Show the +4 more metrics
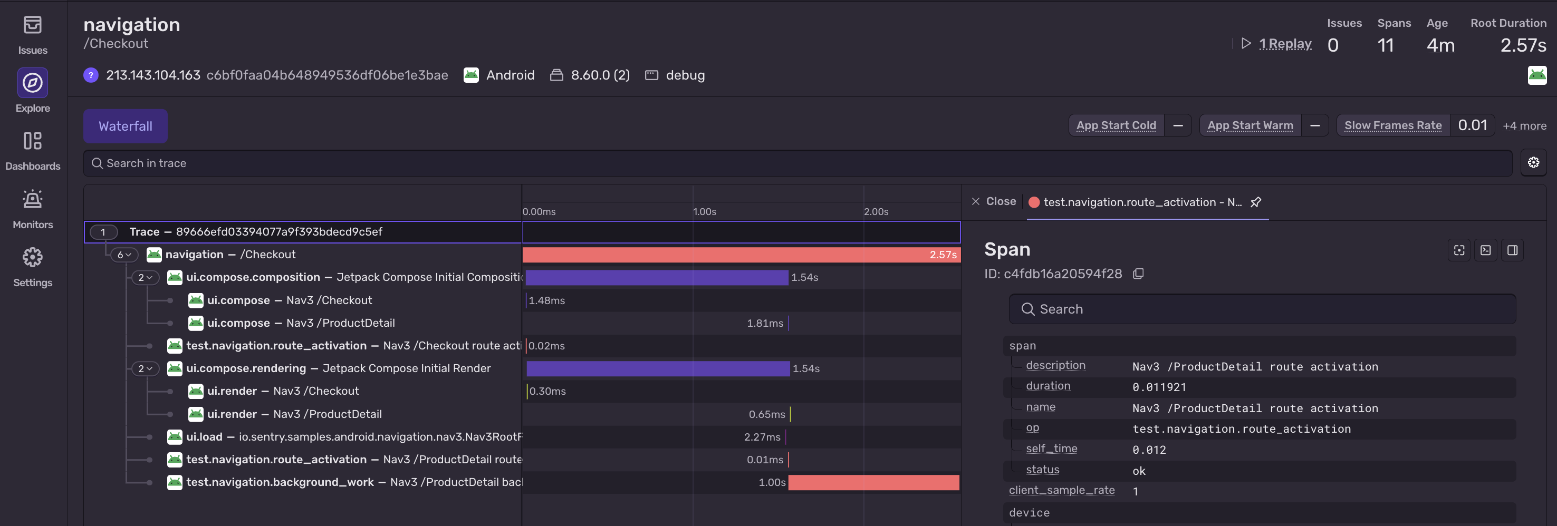This screenshot has width=1557, height=526. coord(1524,125)
